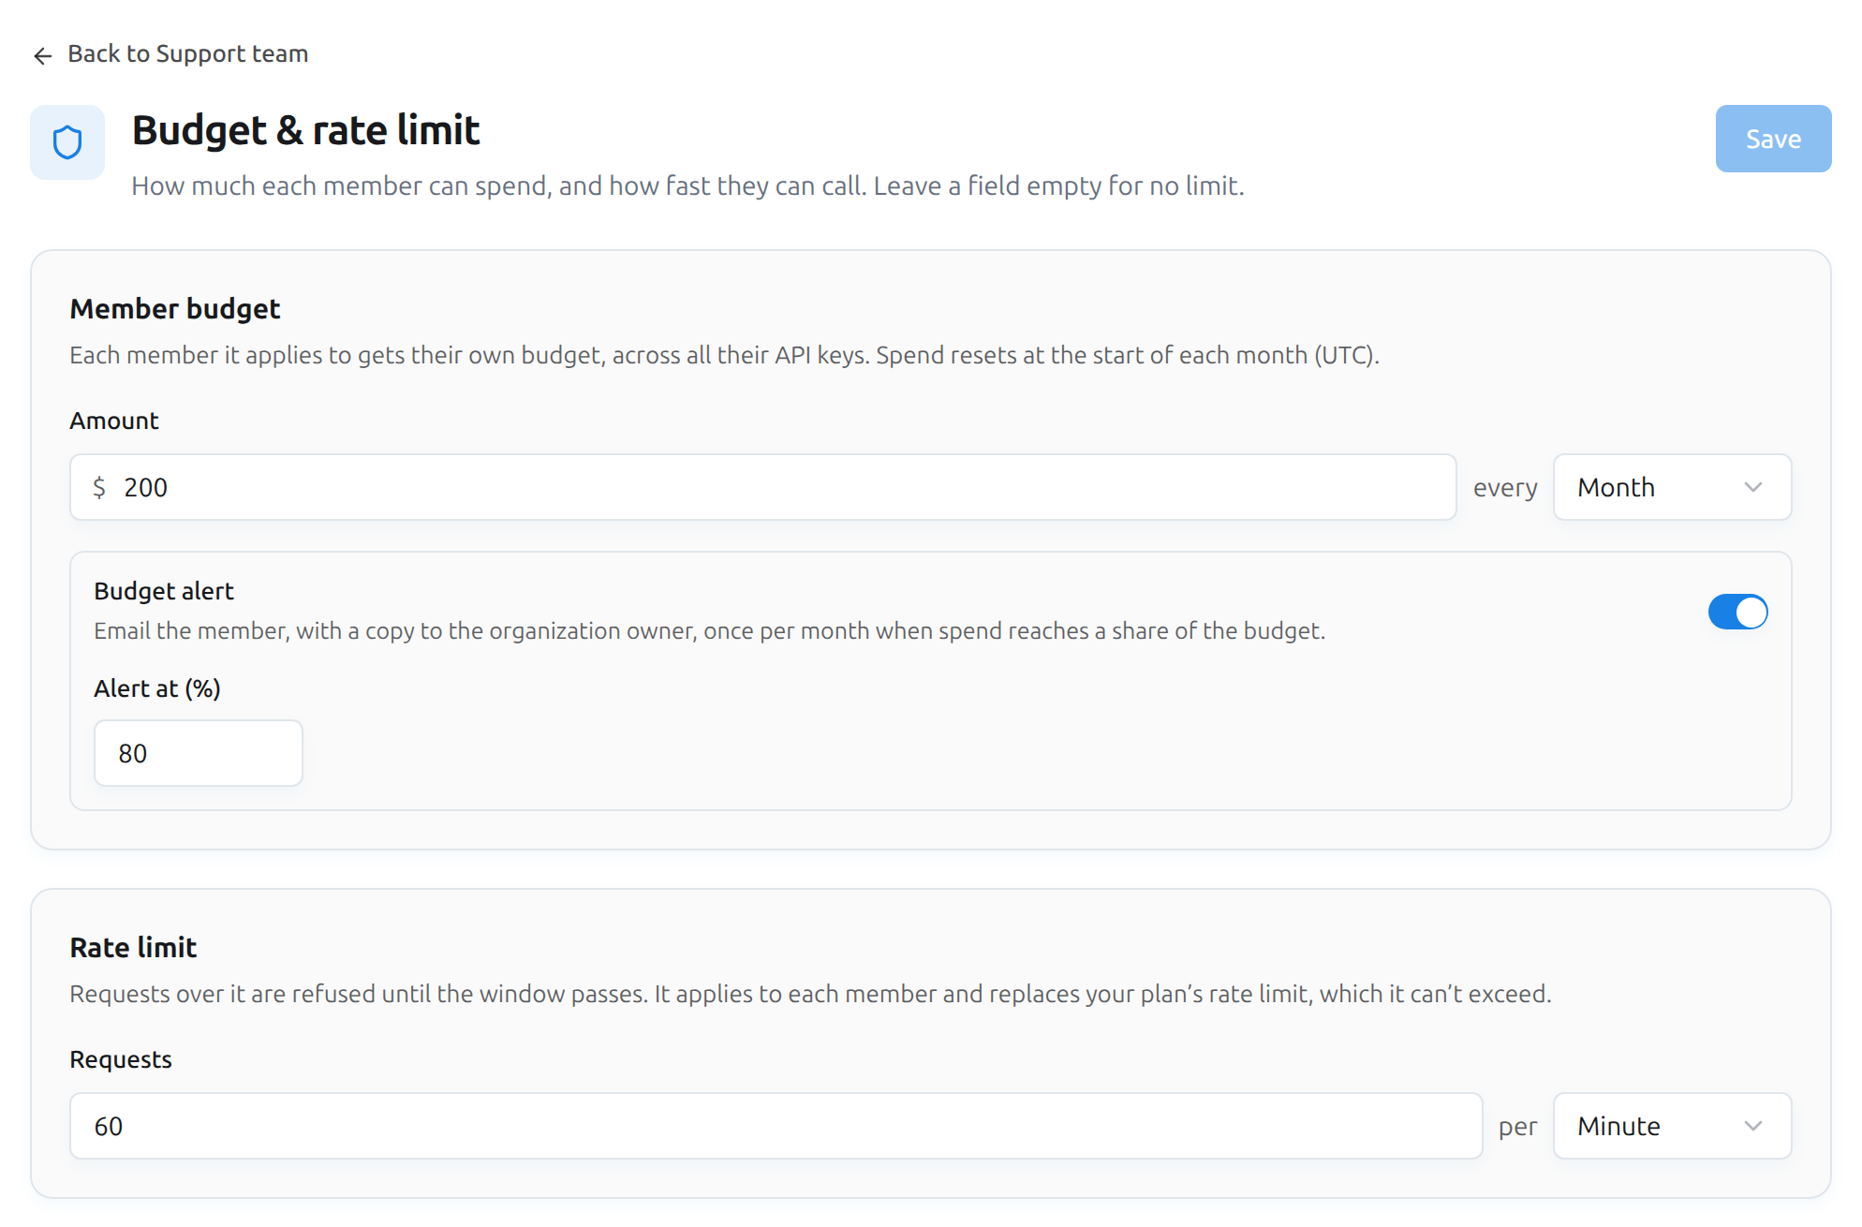Disable the Budget alert switch
Screen dimensions: 1862x1227
(1737, 612)
